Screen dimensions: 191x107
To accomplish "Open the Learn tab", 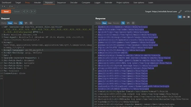I will (x=151, y=3).
